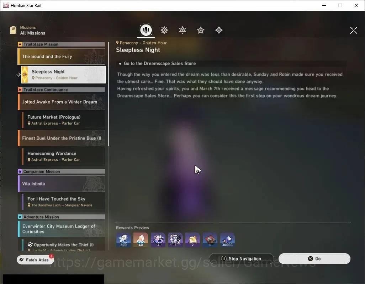The image size is (365, 284).
Task: Close the missions panel with X
Action: [354, 30]
